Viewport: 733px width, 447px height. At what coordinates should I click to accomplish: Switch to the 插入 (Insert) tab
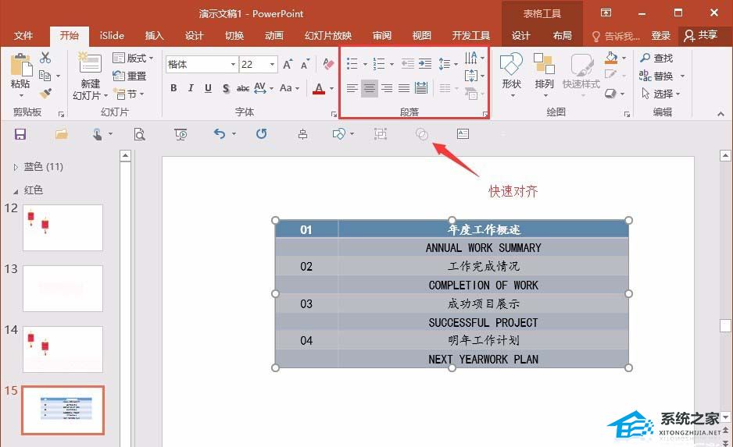click(154, 35)
